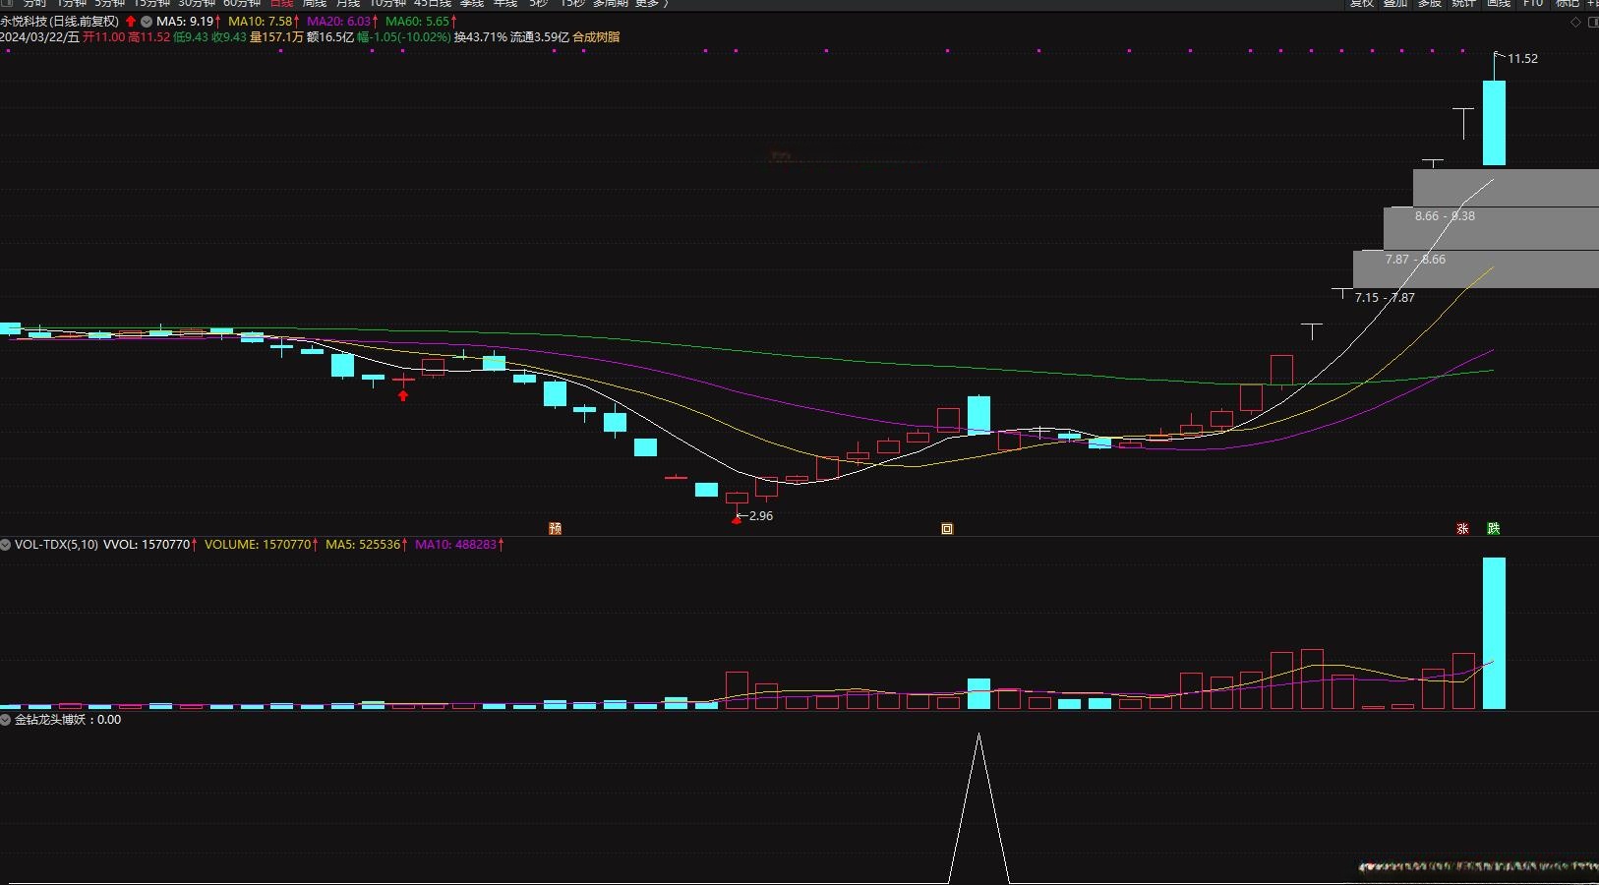Click the 预 forecast marker icon
The height and width of the screenshot is (885, 1599).
(555, 529)
